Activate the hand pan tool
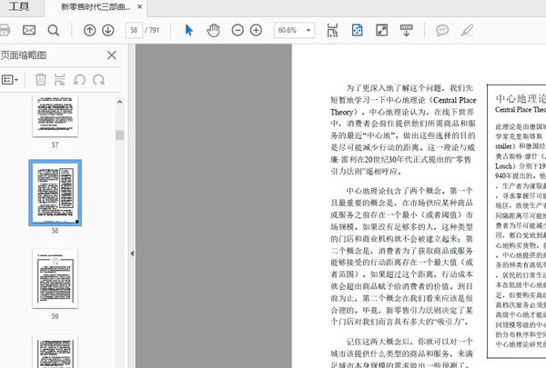The width and height of the screenshot is (546, 368). coord(213,30)
